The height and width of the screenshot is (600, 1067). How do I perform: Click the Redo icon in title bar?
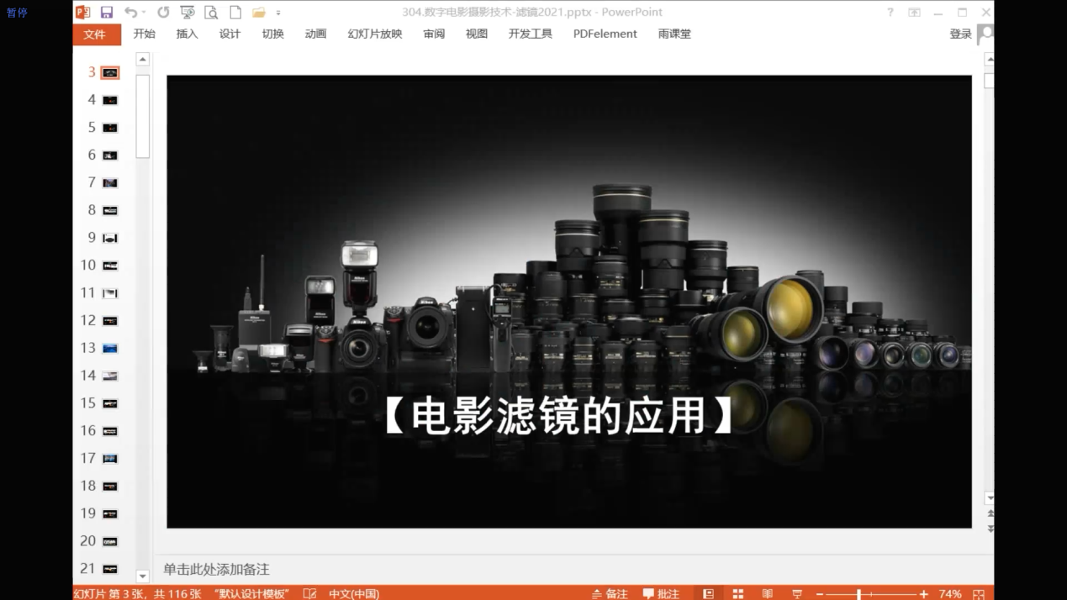point(163,13)
